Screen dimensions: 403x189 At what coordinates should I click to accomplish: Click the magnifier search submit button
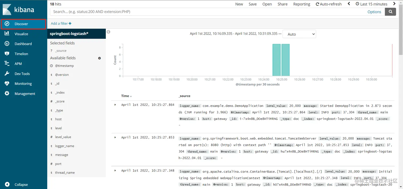point(390,12)
